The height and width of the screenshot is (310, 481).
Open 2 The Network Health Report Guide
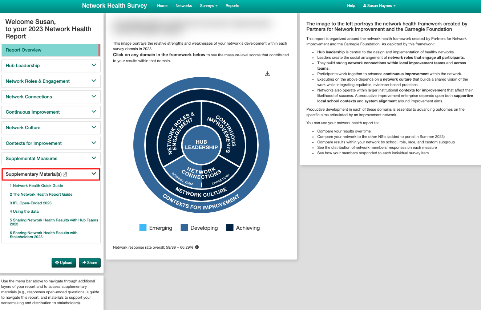[41, 194]
